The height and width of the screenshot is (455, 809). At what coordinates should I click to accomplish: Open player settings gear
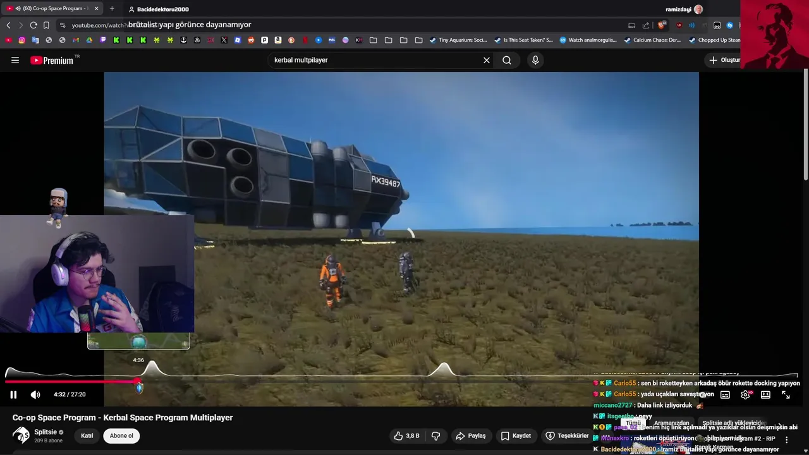(x=746, y=394)
